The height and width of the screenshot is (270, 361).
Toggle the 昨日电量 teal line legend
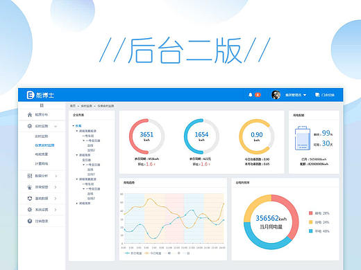point(133,253)
